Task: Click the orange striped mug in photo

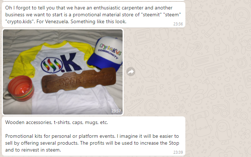Action: tap(19, 88)
